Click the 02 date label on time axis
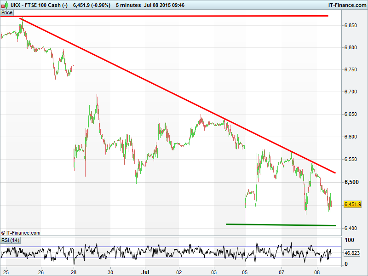This screenshot has width=368, height=276. coord(179,272)
